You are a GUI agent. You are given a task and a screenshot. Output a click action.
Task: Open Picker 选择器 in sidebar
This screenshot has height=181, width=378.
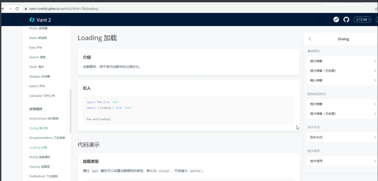pyautogui.click(x=38, y=28)
